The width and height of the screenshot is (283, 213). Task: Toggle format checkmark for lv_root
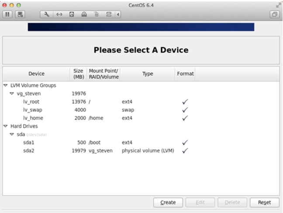[x=185, y=102]
